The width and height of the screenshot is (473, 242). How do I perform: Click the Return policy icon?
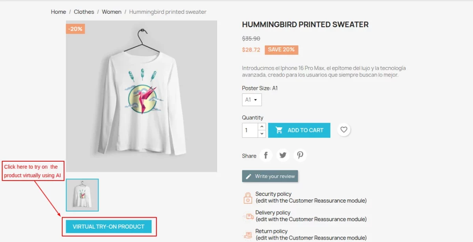coord(248,235)
